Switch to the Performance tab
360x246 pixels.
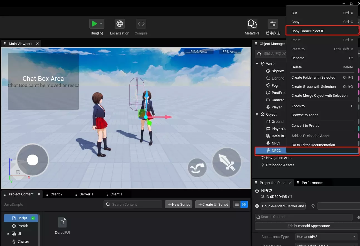[312, 183]
